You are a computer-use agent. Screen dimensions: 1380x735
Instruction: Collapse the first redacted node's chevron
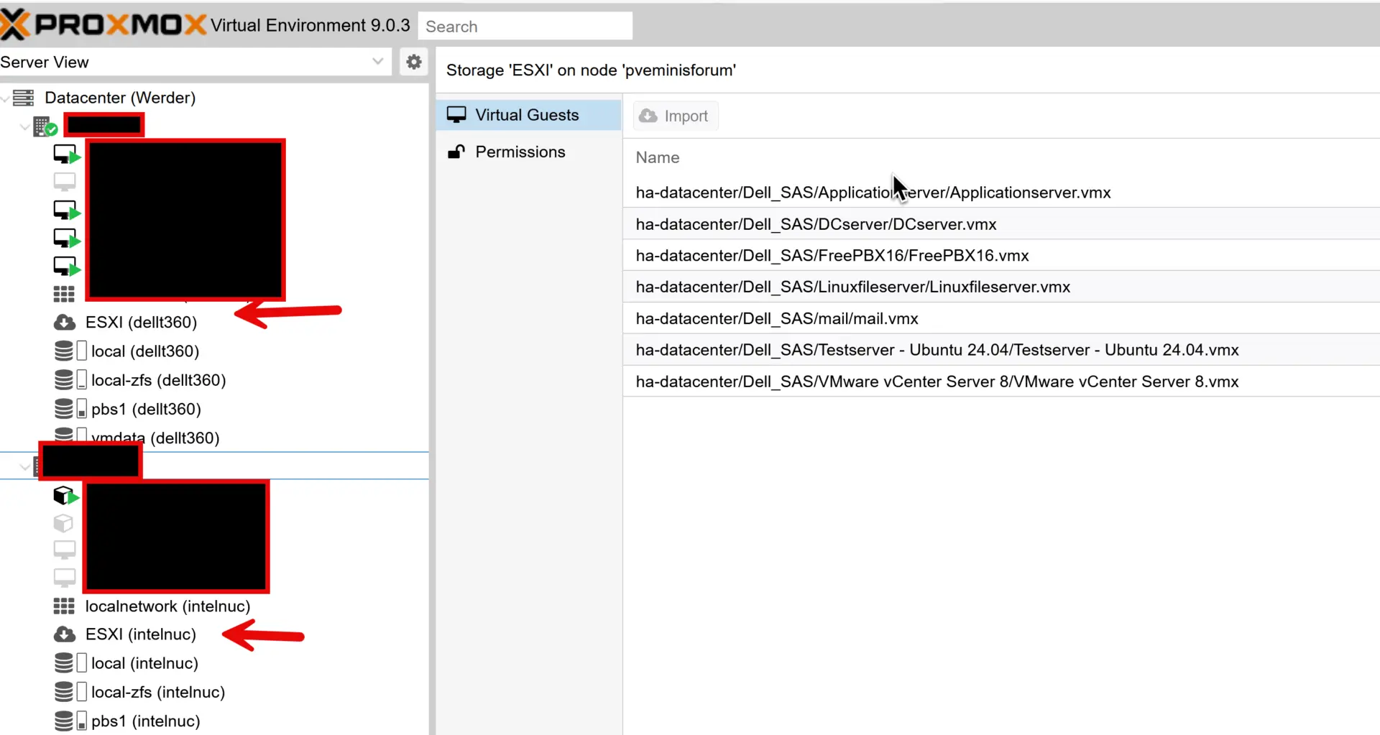pyautogui.click(x=24, y=127)
